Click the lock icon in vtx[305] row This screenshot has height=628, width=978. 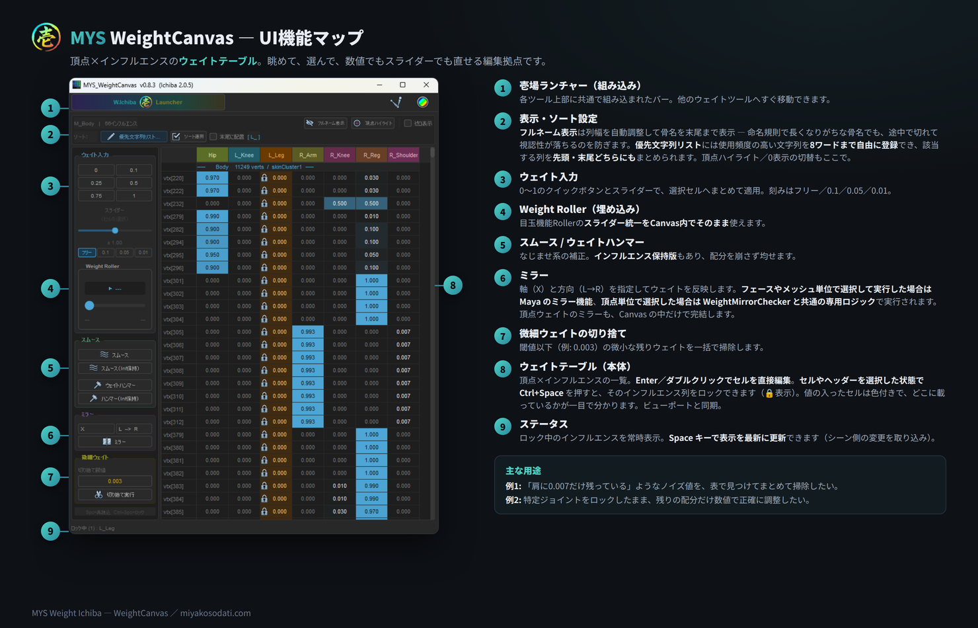[x=264, y=332]
